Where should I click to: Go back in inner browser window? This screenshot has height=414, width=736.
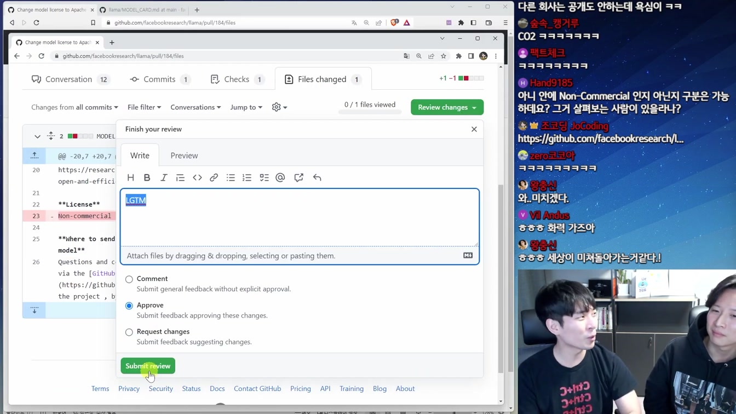click(x=17, y=56)
